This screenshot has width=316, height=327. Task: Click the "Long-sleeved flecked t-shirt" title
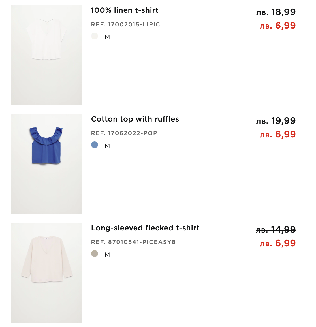pos(145,228)
